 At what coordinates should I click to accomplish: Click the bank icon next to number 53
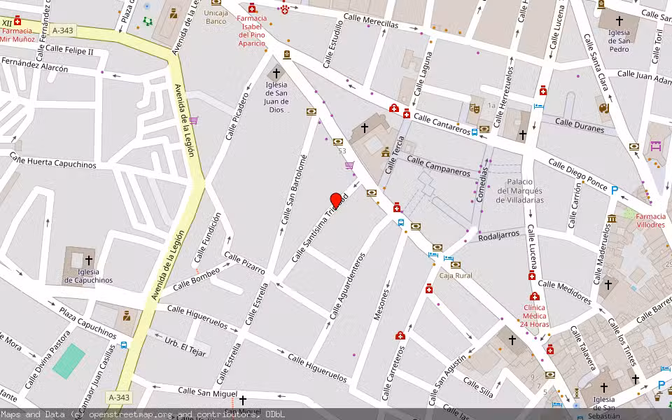coord(338,142)
